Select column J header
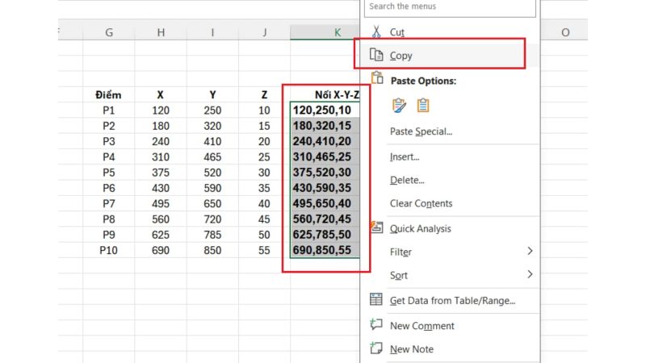Viewport: 646px width, 363px height. (x=265, y=32)
